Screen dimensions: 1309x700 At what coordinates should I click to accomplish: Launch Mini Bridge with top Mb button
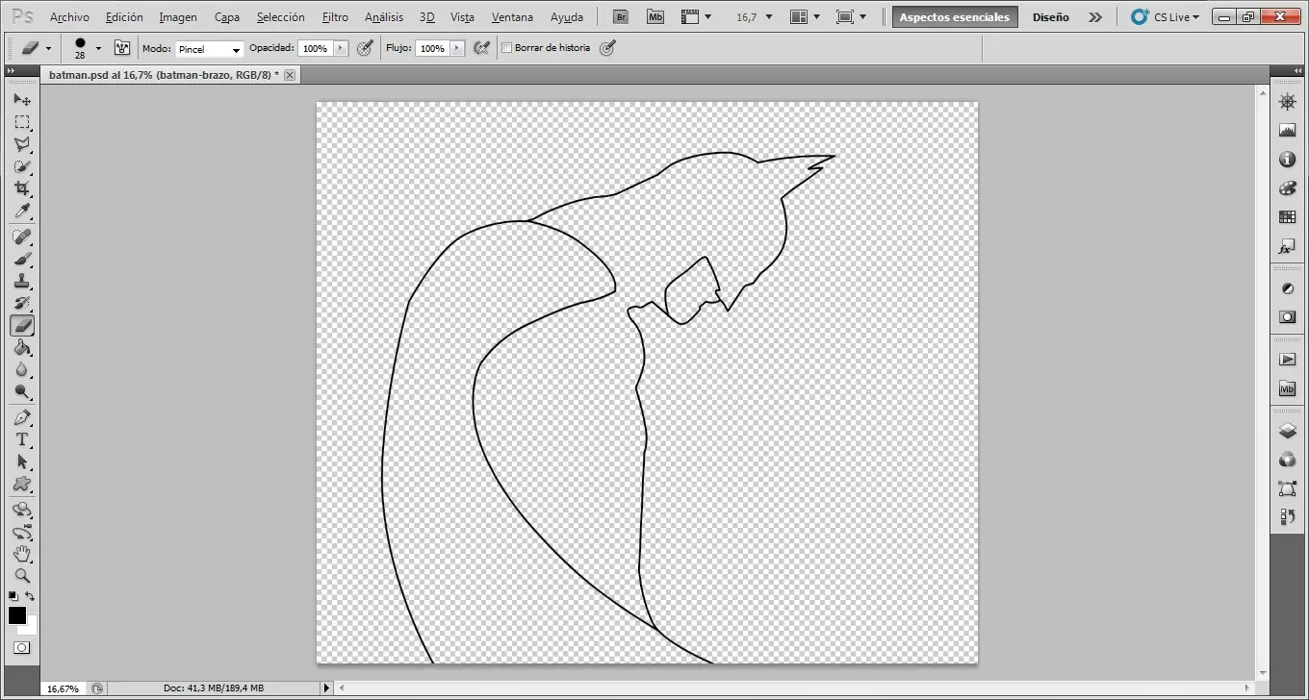pos(655,17)
